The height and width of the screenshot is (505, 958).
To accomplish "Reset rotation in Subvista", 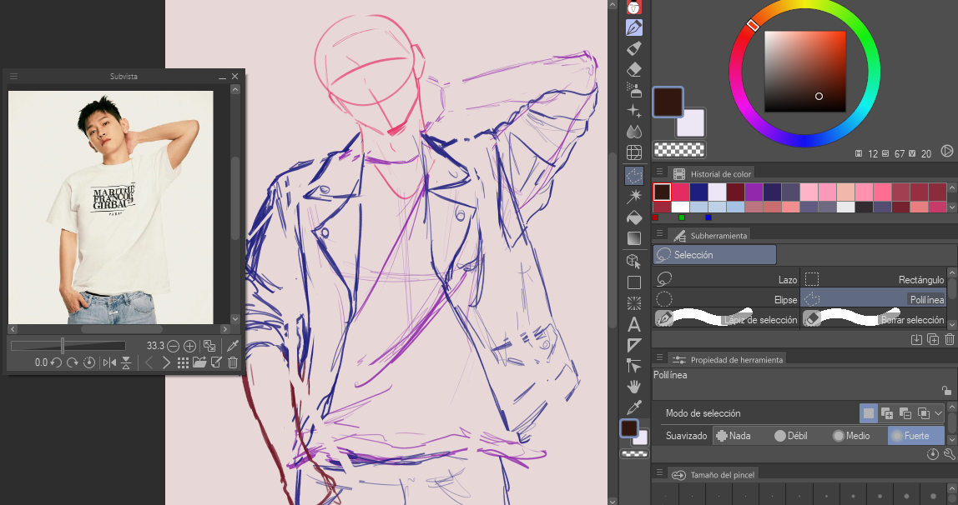I will pyautogui.click(x=89, y=362).
